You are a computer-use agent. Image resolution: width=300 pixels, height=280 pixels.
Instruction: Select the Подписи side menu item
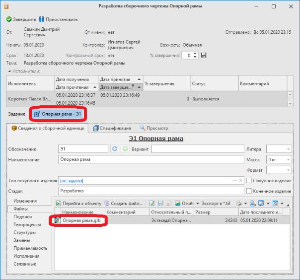coord(22,216)
